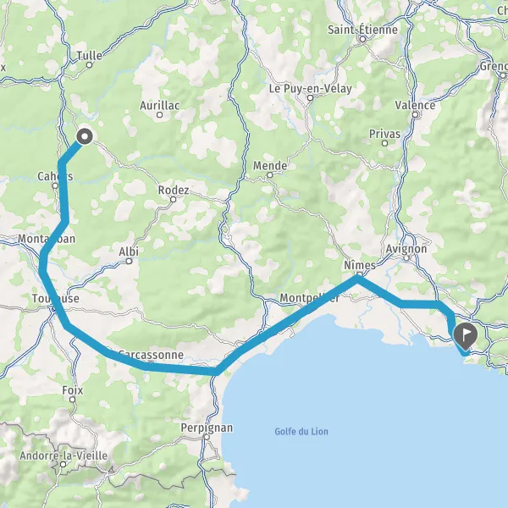The image size is (508, 508).
Task: Click the route start circle marker
Action: click(x=84, y=136)
